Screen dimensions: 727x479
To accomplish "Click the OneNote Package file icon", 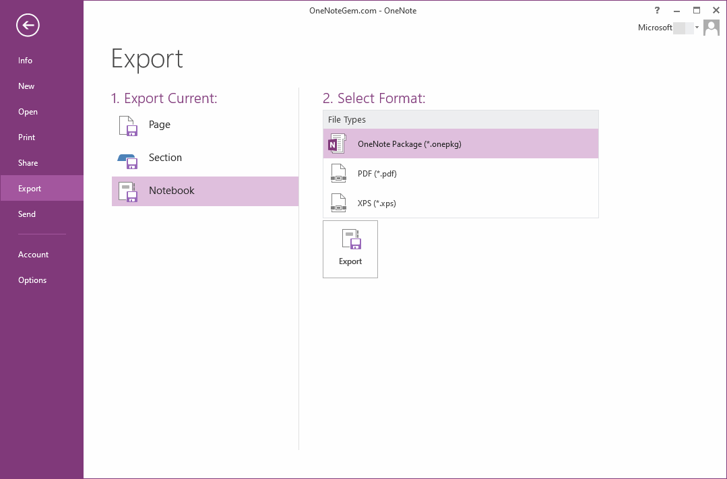I will point(337,143).
